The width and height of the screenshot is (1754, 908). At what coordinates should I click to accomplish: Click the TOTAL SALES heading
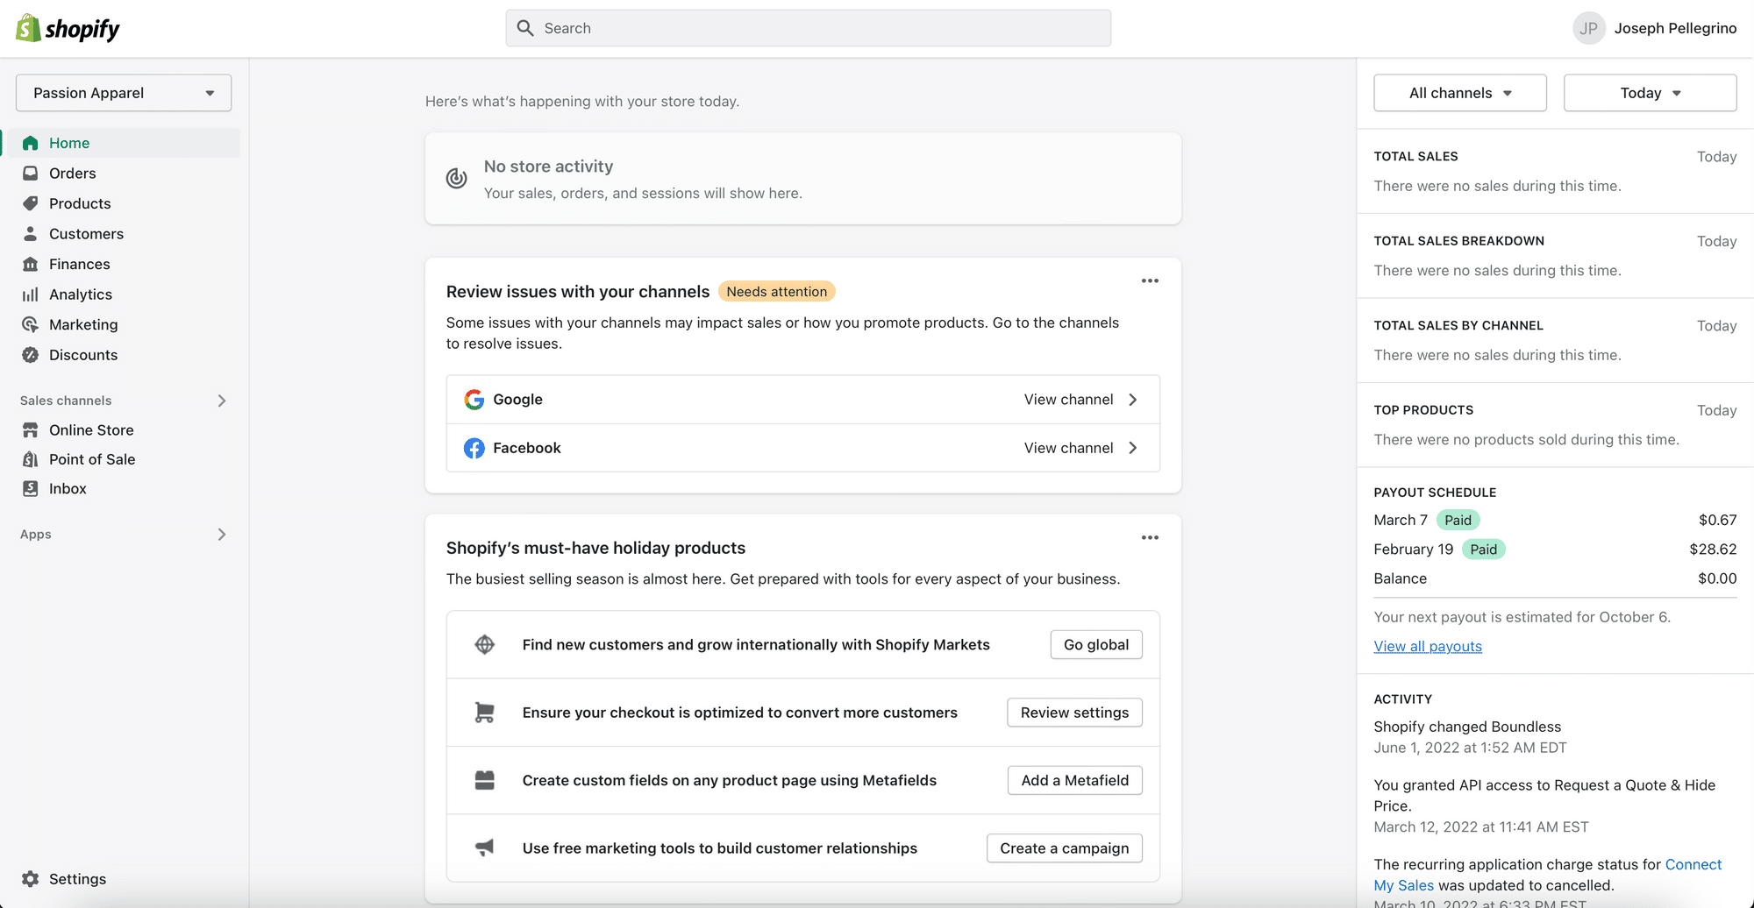(x=1415, y=157)
